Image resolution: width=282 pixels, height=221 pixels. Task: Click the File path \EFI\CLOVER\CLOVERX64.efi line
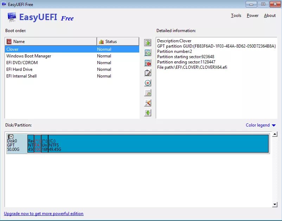coord(192,67)
